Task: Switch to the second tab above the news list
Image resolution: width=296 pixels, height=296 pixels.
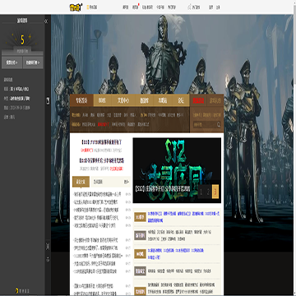Action: tap(98, 182)
